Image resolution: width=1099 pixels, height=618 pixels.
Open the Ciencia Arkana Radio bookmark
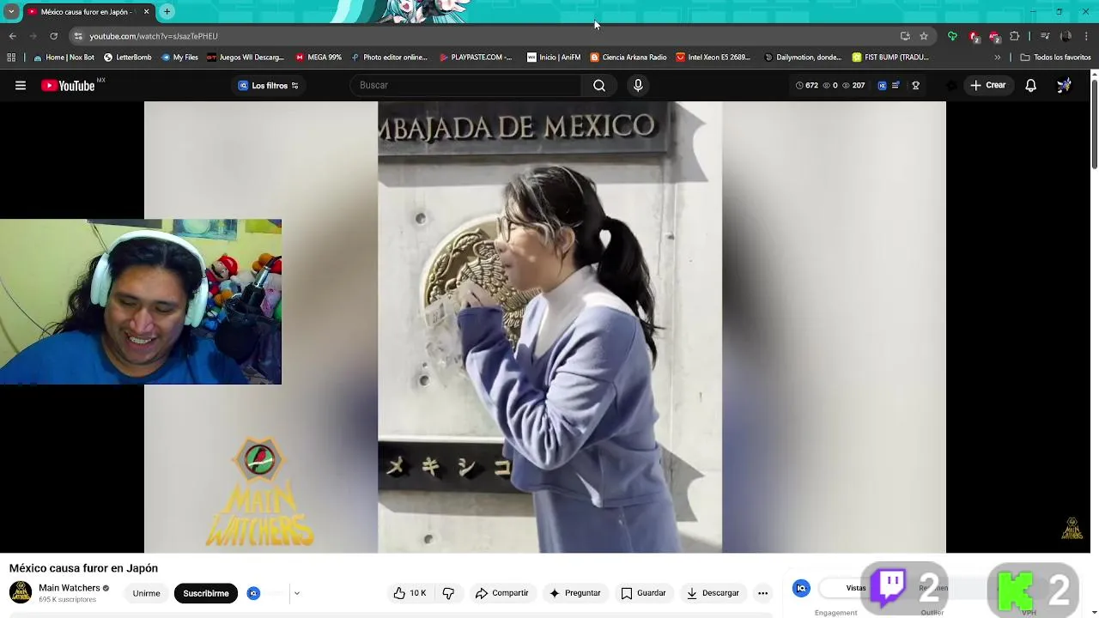coord(628,58)
